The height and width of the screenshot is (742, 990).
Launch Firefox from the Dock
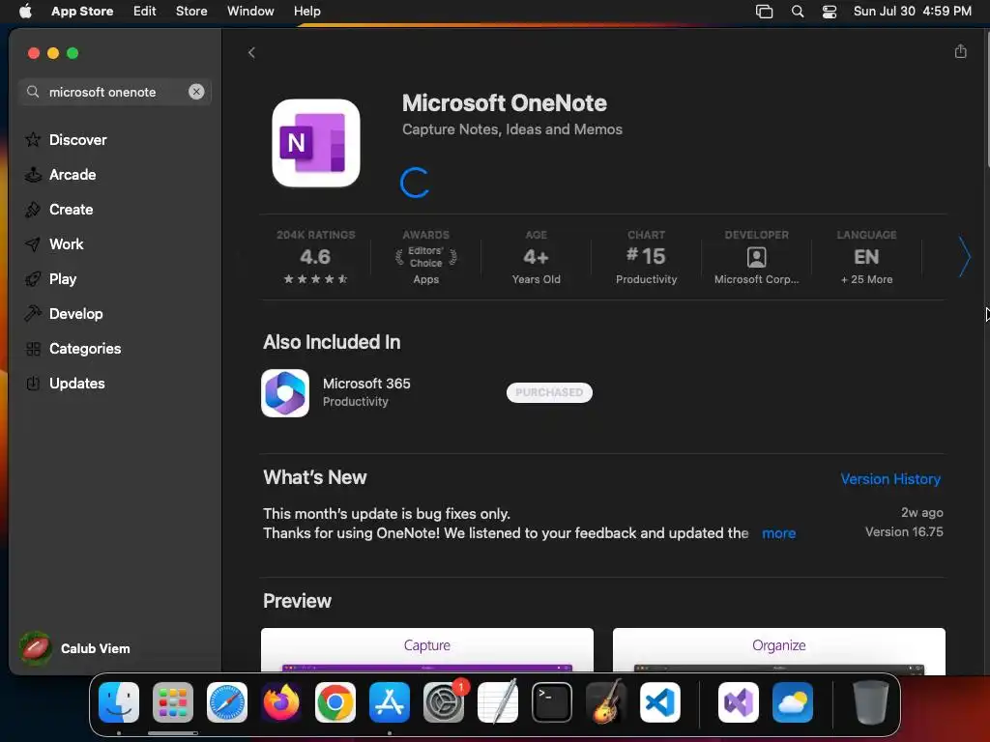point(281,702)
